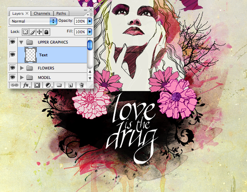Lock image pixels brush icon
Viewport: 247px width, 192px height.
33,32
